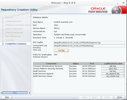Select the Database Connection Details step

click(x=18, y=25)
